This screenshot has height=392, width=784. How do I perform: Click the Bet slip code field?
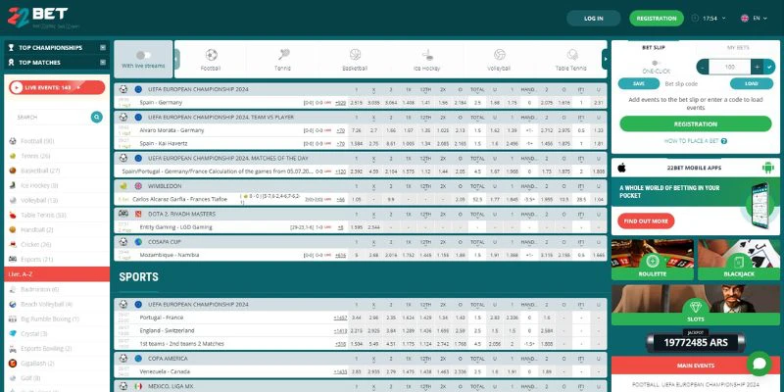pyautogui.click(x=694, y=83)
